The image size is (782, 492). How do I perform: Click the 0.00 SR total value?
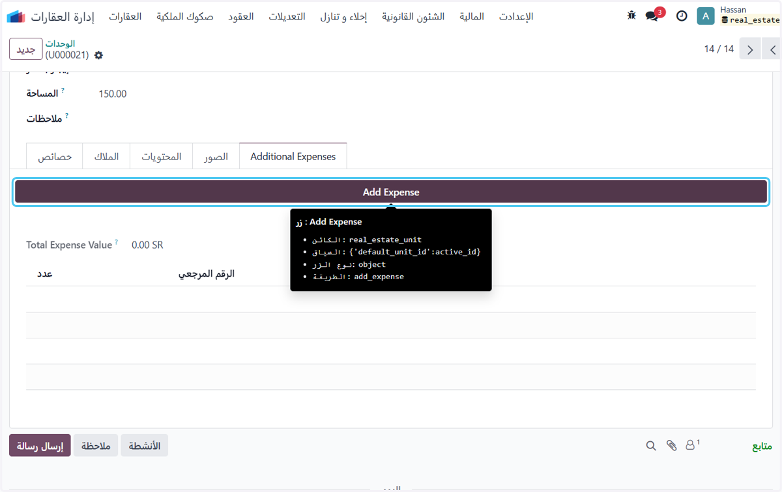[x=147, y=245]
